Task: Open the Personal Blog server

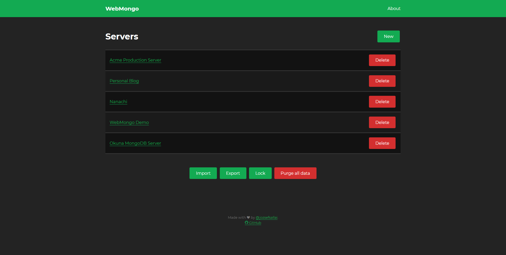Action: 124,81
